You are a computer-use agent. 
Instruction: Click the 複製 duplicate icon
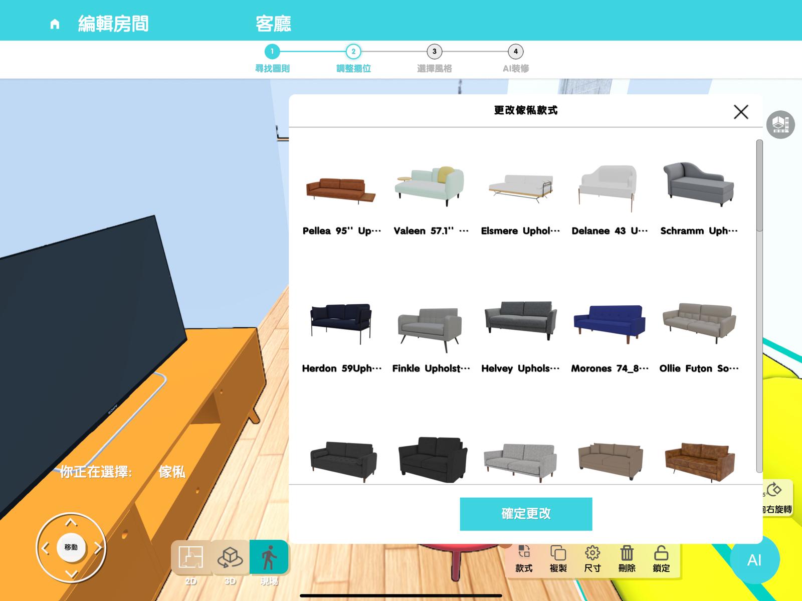point(558,561)
